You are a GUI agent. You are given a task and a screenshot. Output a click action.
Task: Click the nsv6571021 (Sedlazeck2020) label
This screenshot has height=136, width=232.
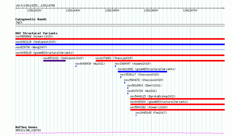coord(63,58)
